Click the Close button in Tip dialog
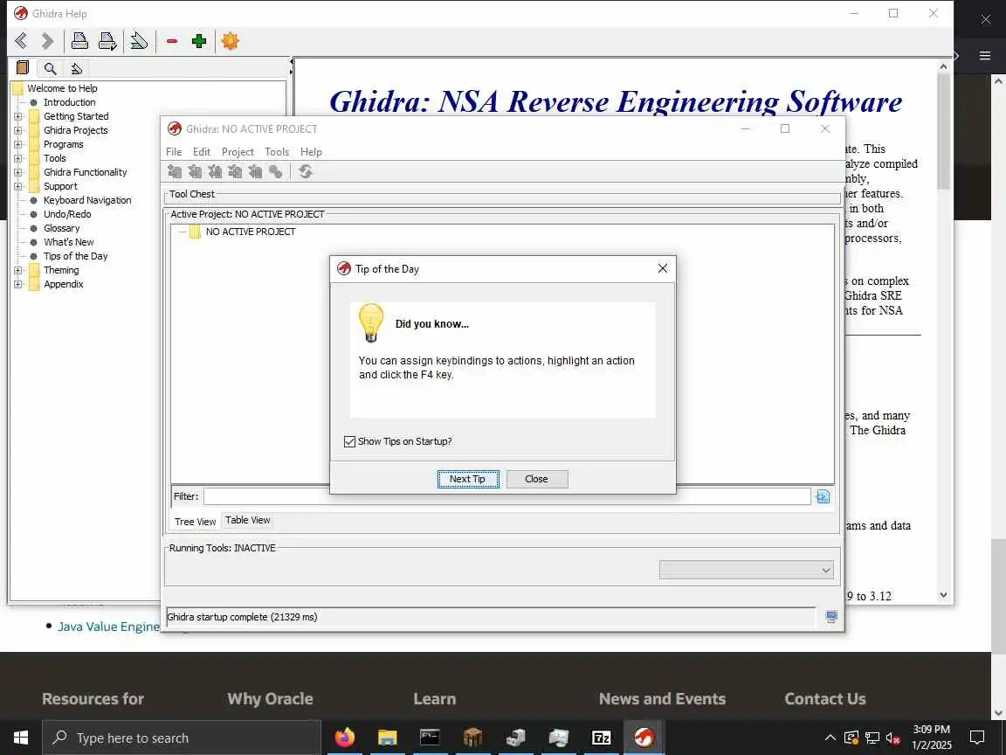Image resolution: width=1006 pixels, height=755 pixels. click(537, 479)
